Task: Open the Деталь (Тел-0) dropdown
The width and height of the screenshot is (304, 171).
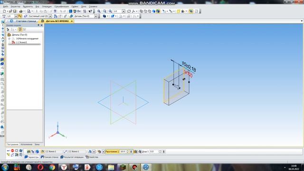Action: point(96,16)
